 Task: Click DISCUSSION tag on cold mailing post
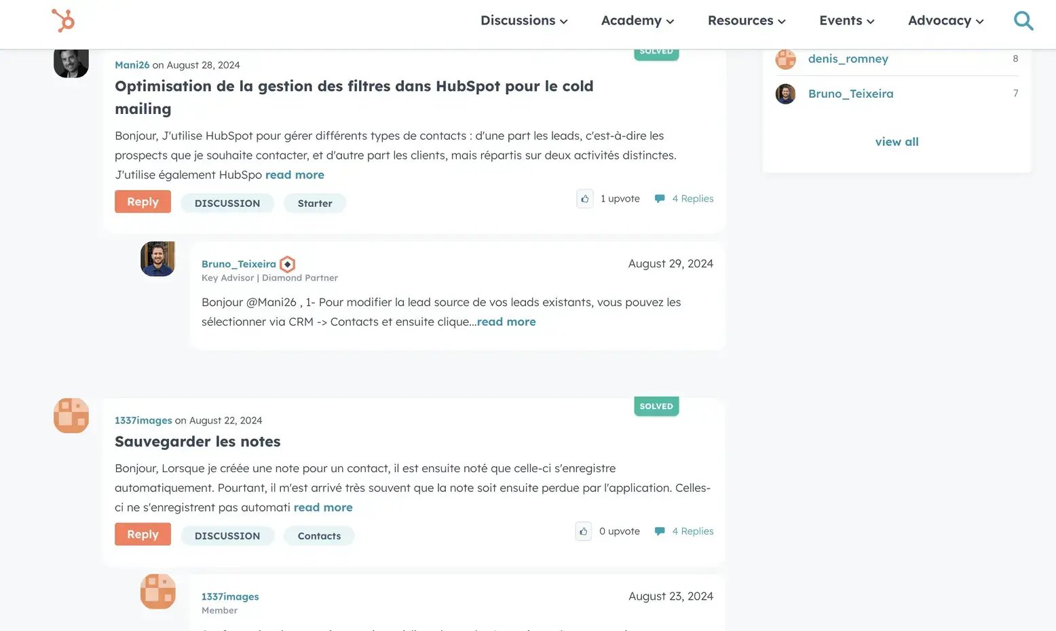[227, 203]
